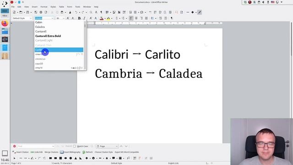Select Cantarell Extra Bold font

[59, 36]
